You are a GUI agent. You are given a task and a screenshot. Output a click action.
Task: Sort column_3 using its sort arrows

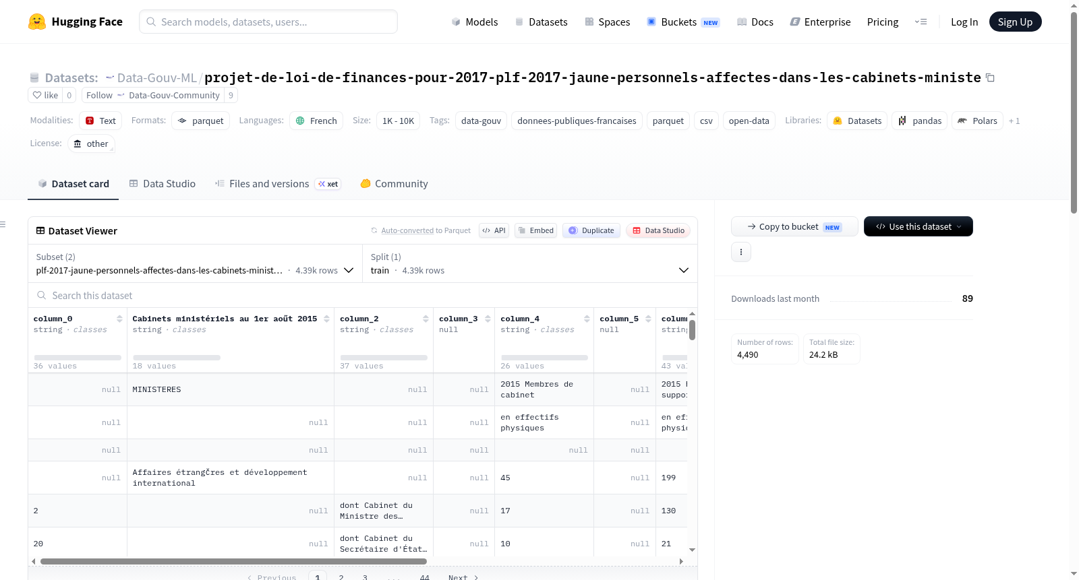488,319
